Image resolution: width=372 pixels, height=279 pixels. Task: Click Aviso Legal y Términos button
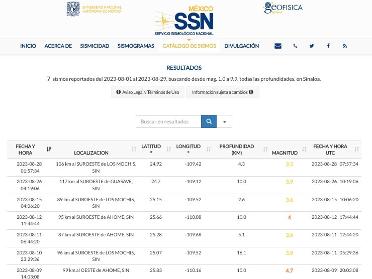pyautogui.click(x=148, y=92)
